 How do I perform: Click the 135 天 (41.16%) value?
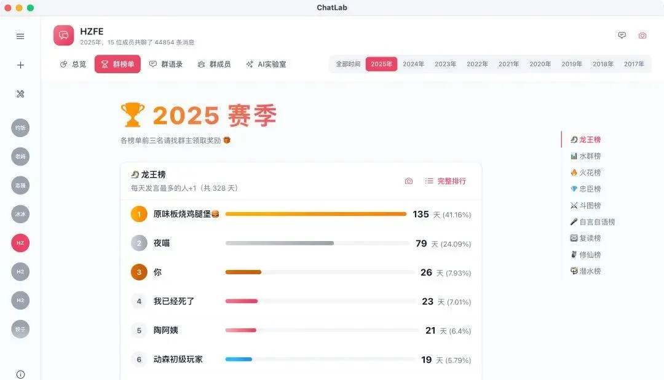point(441,215)
